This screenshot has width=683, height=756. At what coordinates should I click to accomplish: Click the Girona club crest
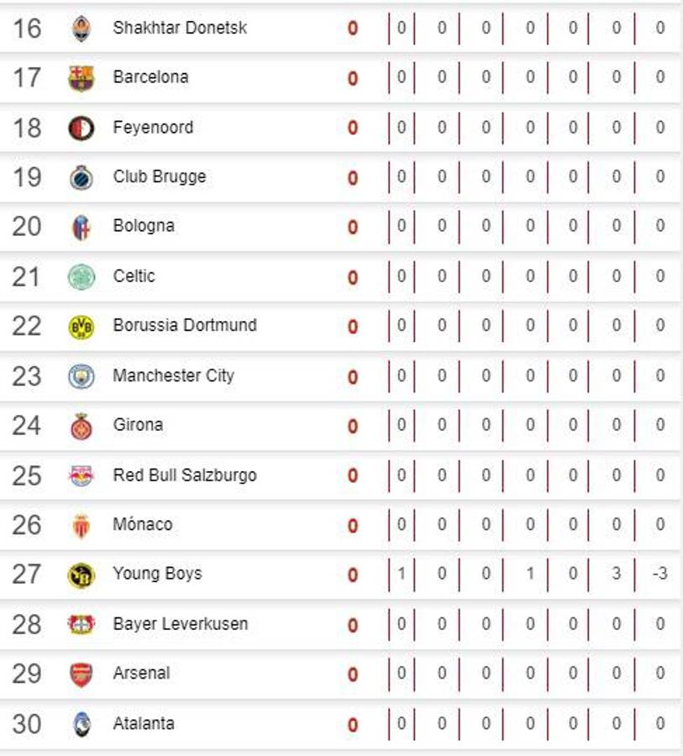coord(81,426)
